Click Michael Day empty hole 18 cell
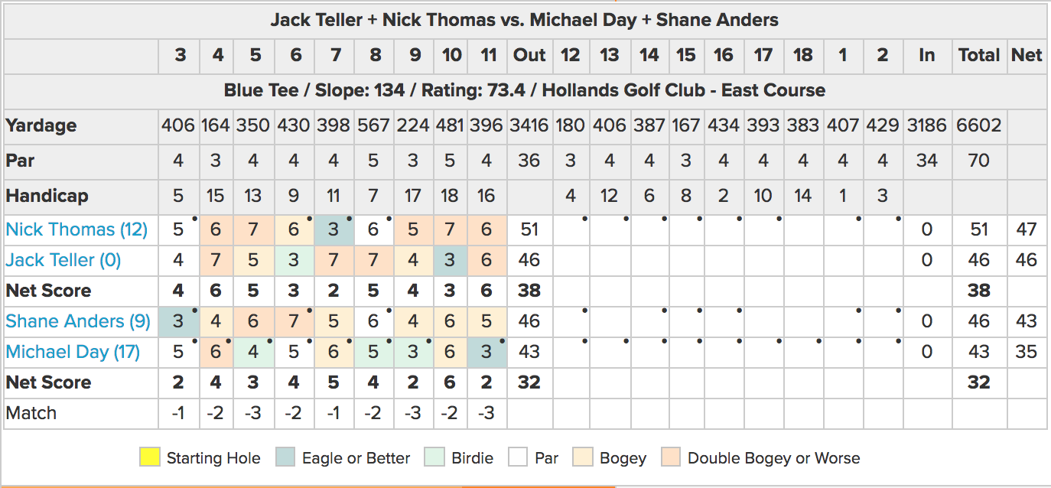 coord(802,352)
